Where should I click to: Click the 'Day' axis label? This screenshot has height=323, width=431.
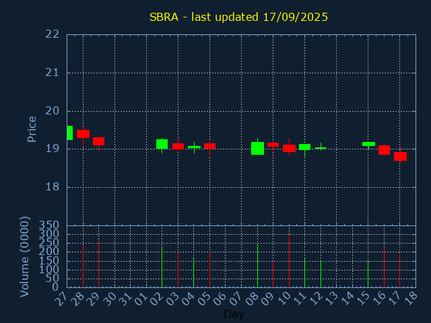pos(234,314)
